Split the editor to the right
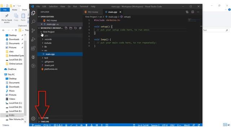The height and width of the screenshot is (130, 231). click(192, 12)
